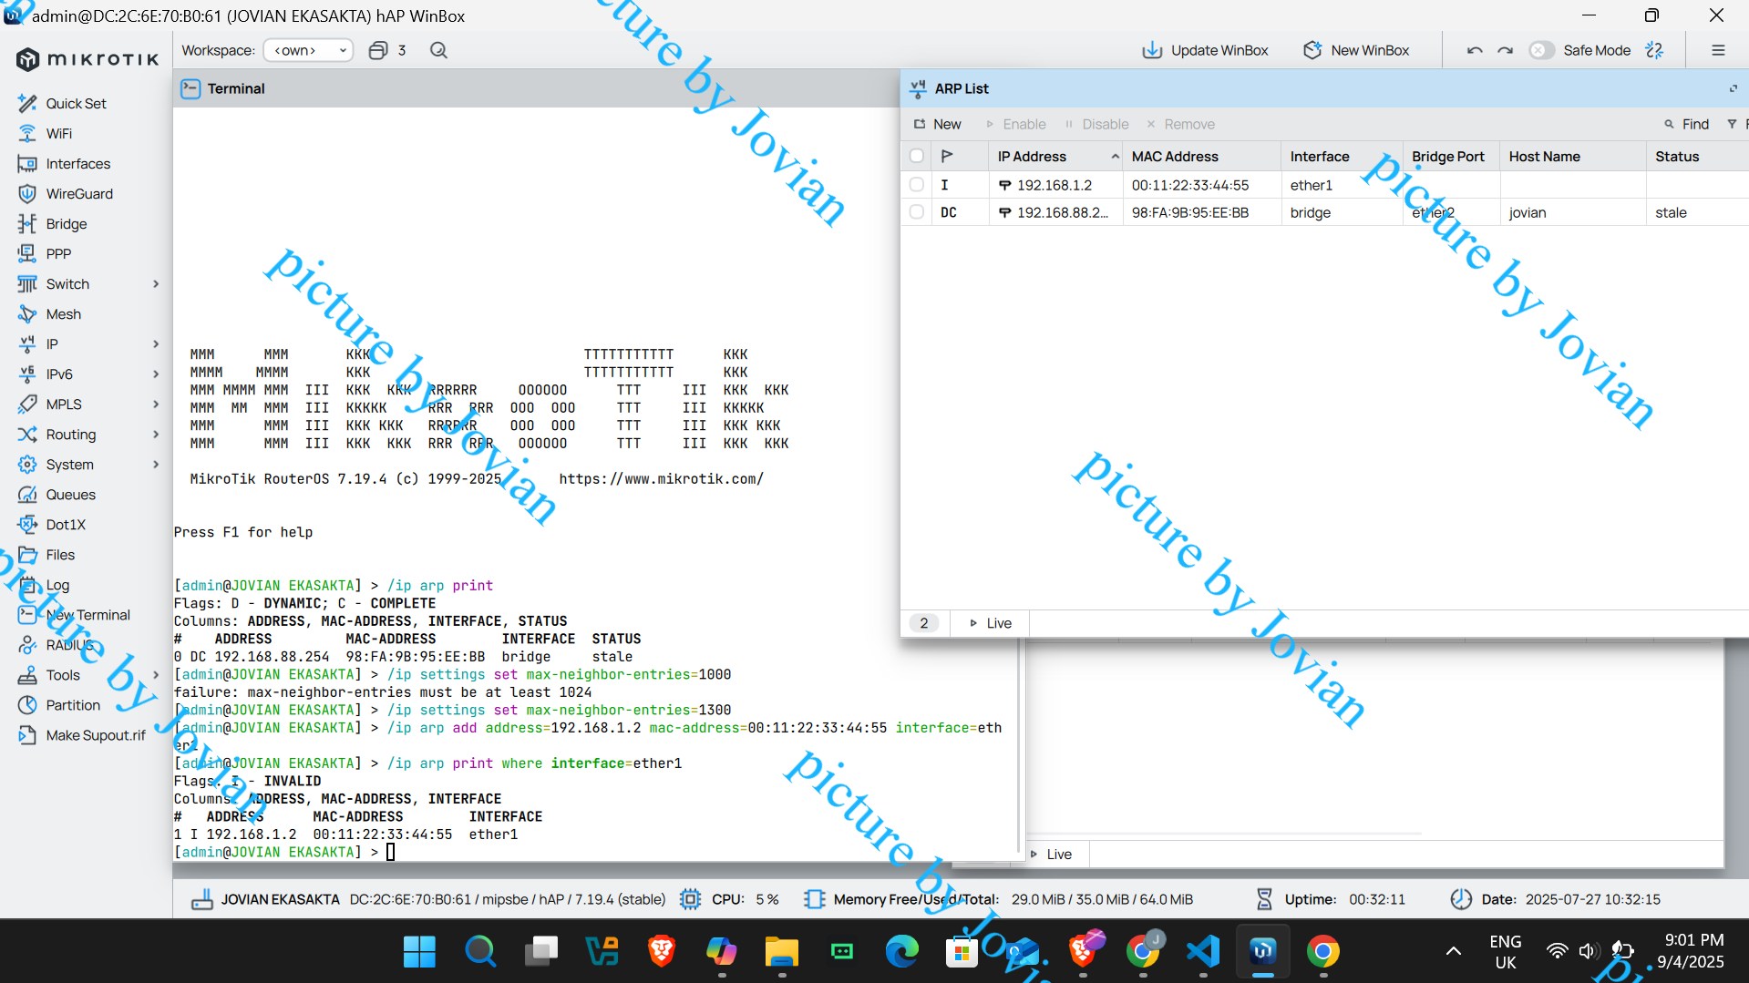
Task: Click the CPU chip icon in status bar
Action: 691,899
